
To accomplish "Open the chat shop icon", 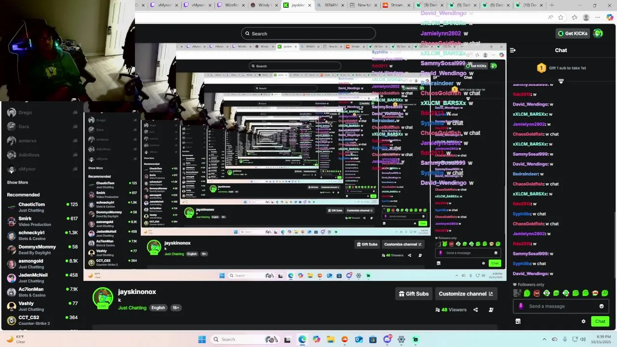I will pyautogui.click(x=518, y=321).
